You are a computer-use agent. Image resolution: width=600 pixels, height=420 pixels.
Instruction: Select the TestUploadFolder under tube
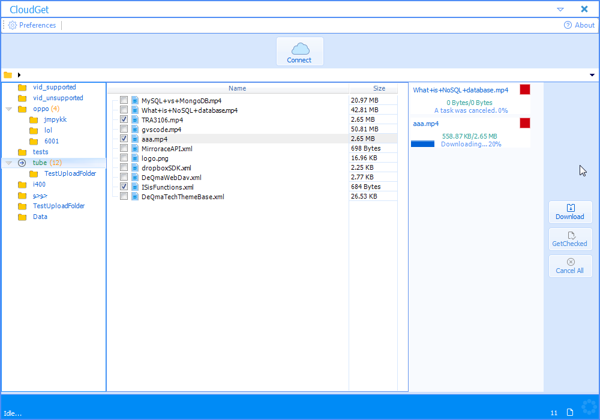tap(70, 173)
